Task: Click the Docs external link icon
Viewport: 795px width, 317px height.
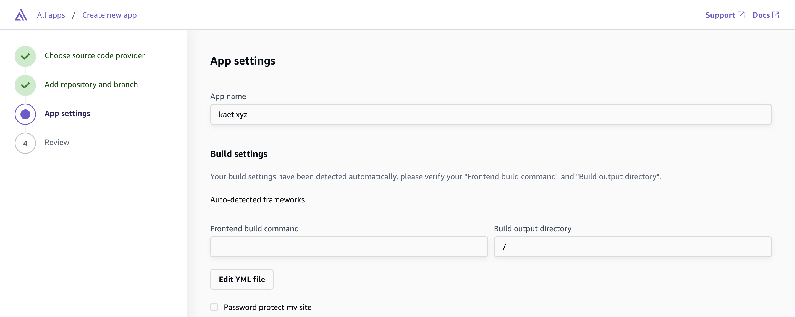Action: click(x=776, y=15)
